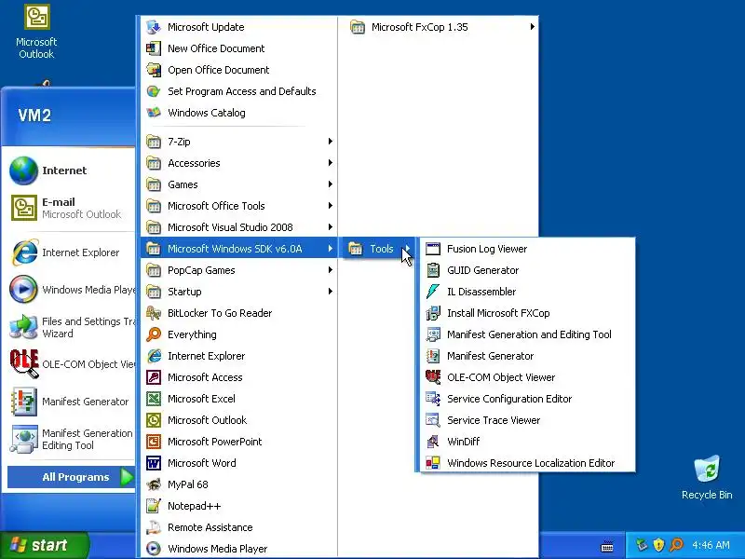Click Internet Explorer in All Programs list
The image size is (745, 559).
point(239,356)
